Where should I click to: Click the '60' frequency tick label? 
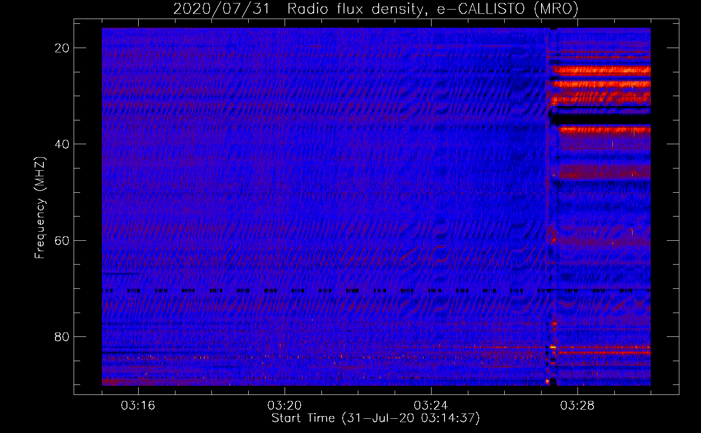62,240
